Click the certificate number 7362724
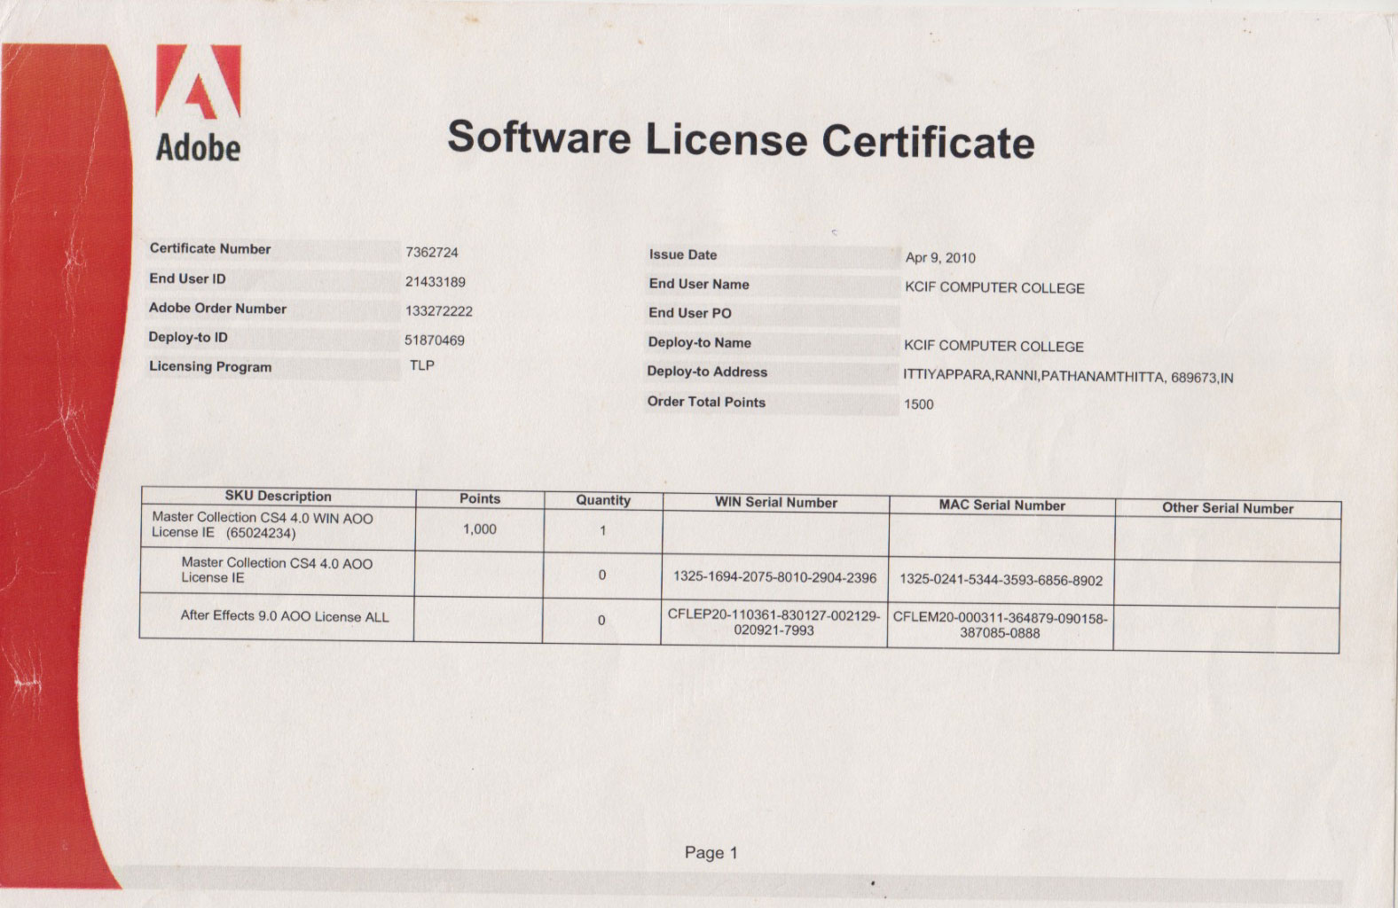Viewport: 1398px width, 908px height. tap(432, 253)
